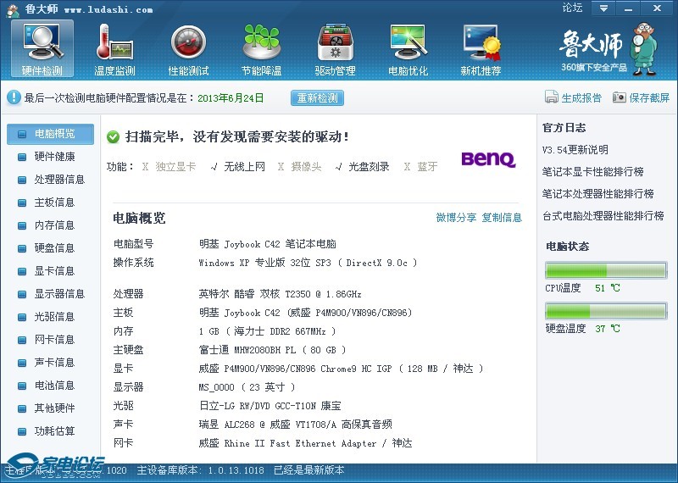Viewport: 678px width, 483px height.
Task: Open the 硬件检测 hardware detection icon
Action: (42, 49)
